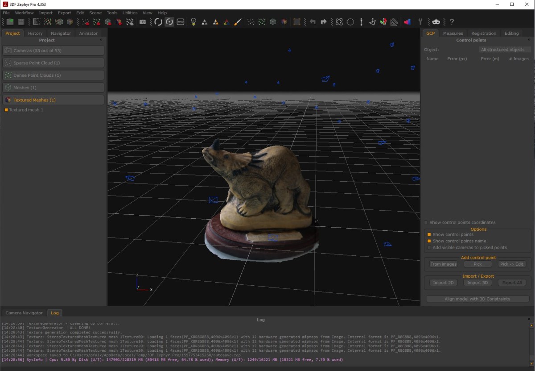Screen dimensions: 535x371
Task: Click the Redo arrow icon
Action: point(323,21)
